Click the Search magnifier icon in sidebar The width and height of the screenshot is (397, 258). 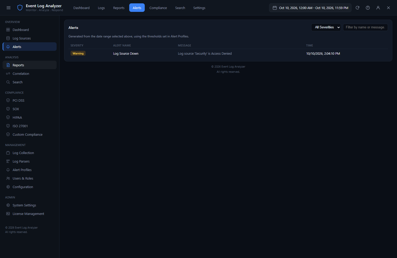(8, 82)
